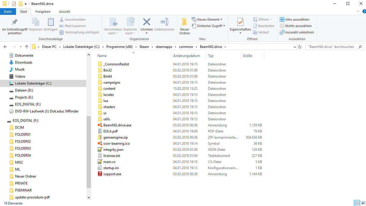
Task: Open Kopieren nach dropdown
Action: coord(130,26)
